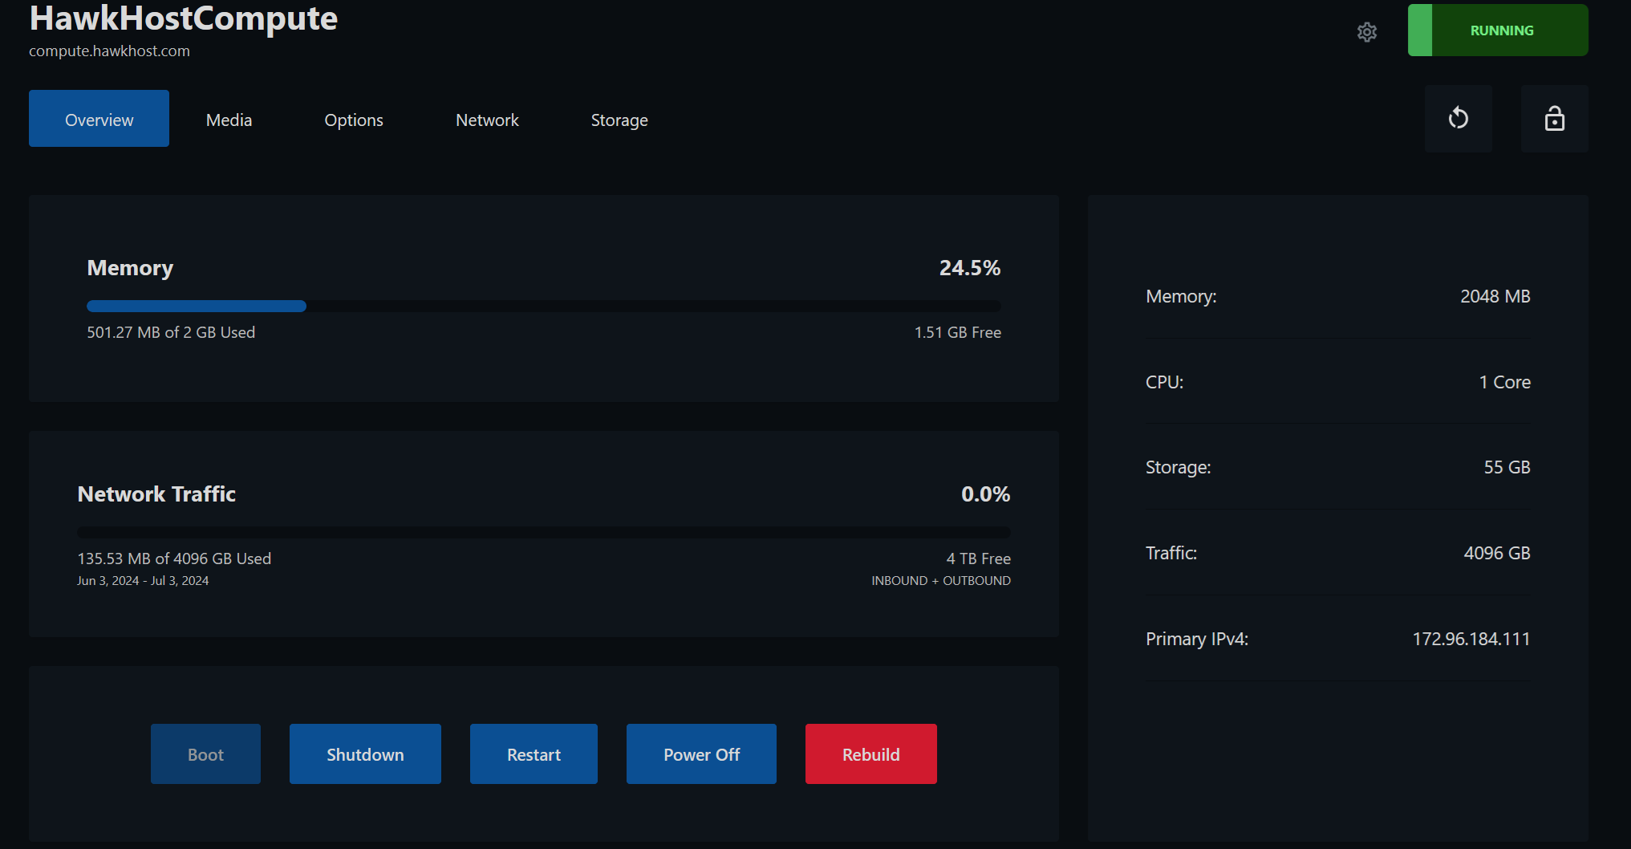Click the HawkHostCompute server title
This screenshot has height=849, width=1631.
click(183, 18)
